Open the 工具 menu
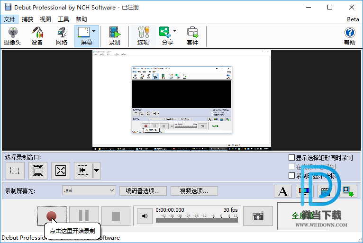 tap(64, 19)
